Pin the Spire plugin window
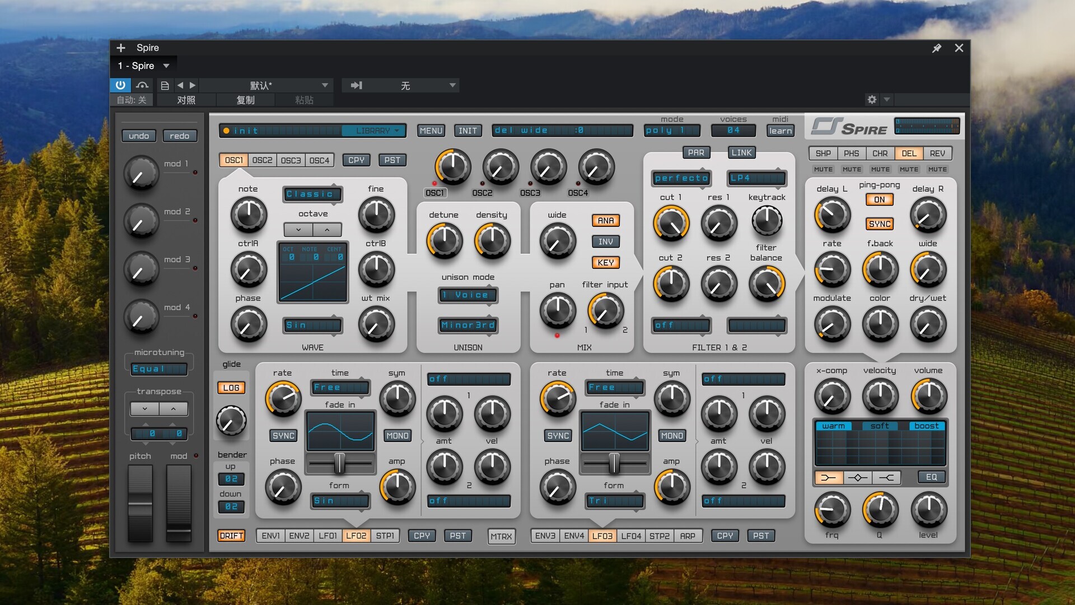1075x605 pixels. (937, 48)
